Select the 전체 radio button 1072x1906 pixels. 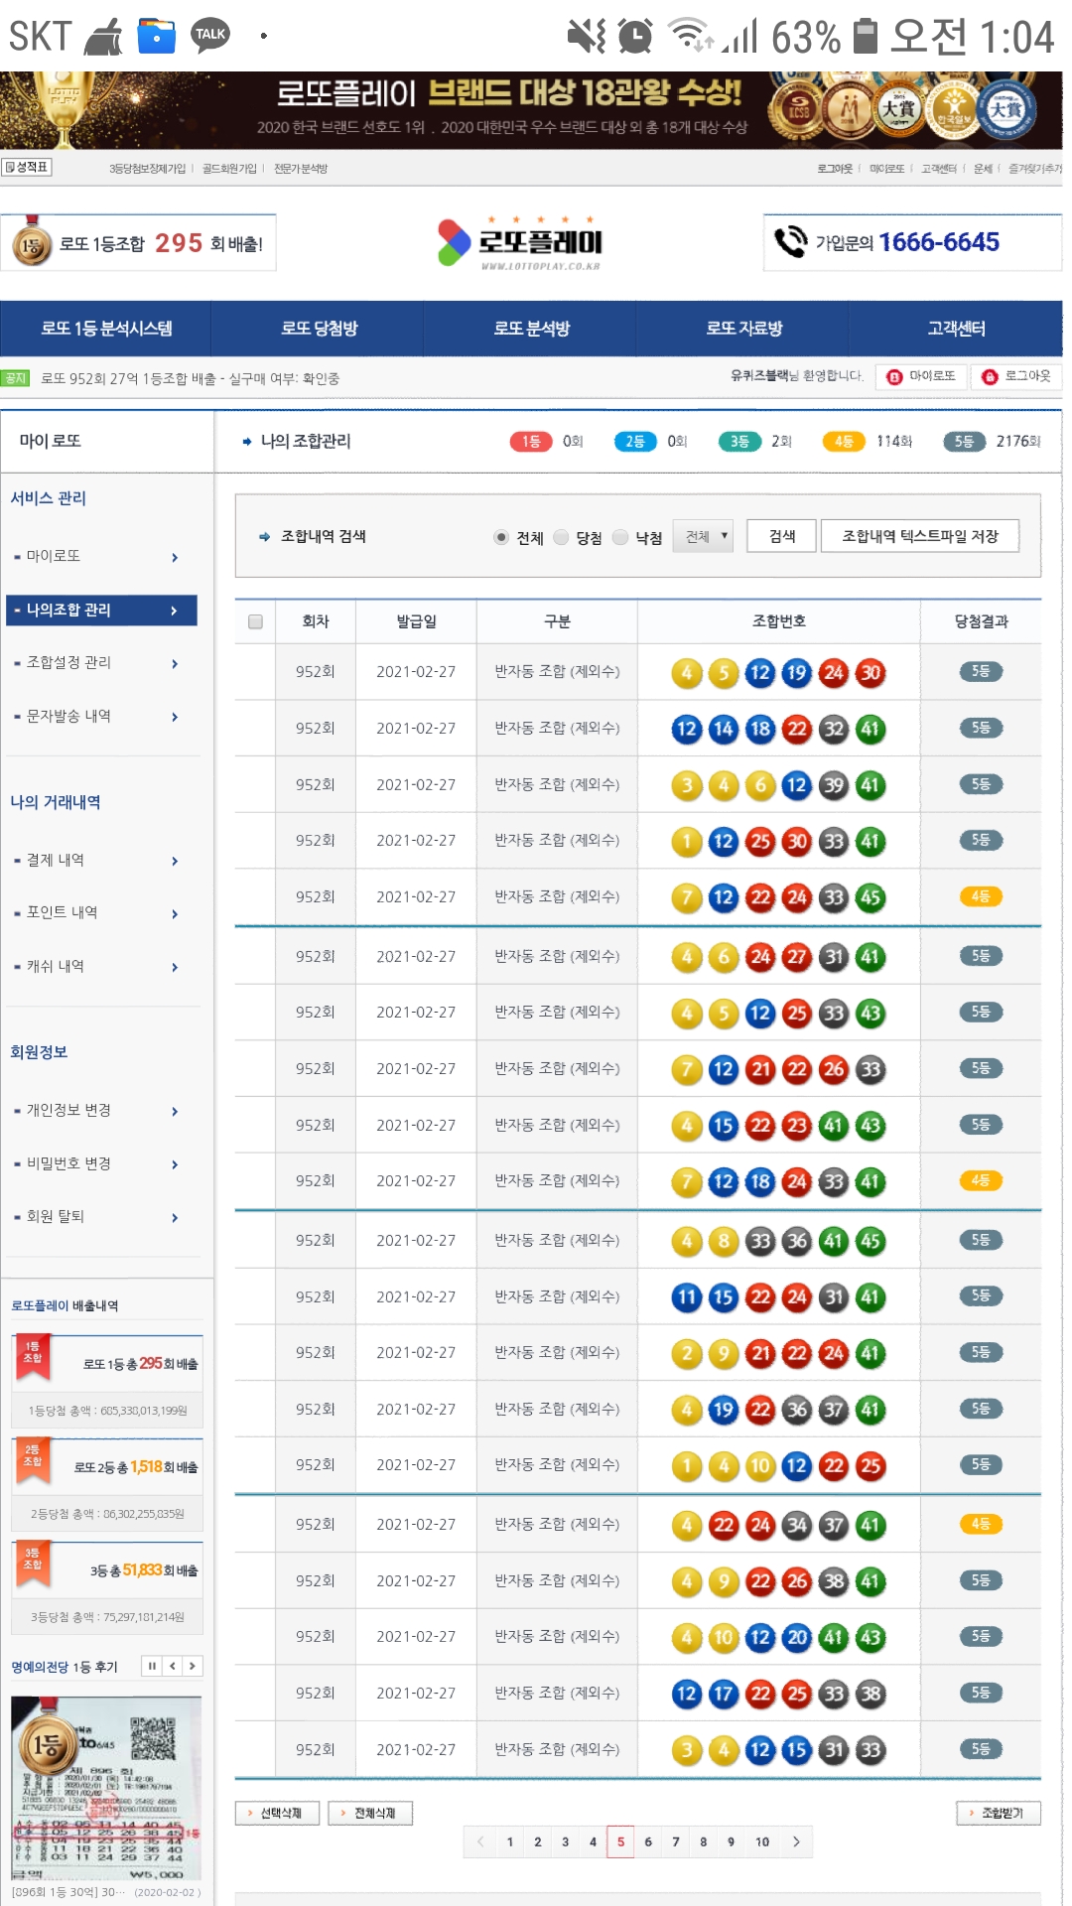click(501, 537)
